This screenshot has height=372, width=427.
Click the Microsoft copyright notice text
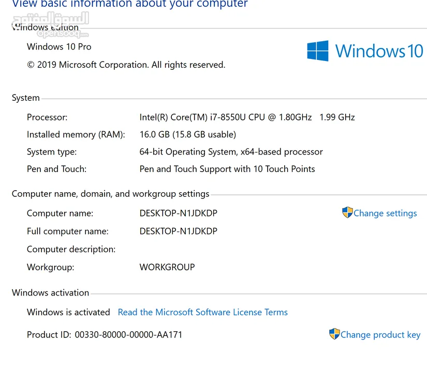126,65
